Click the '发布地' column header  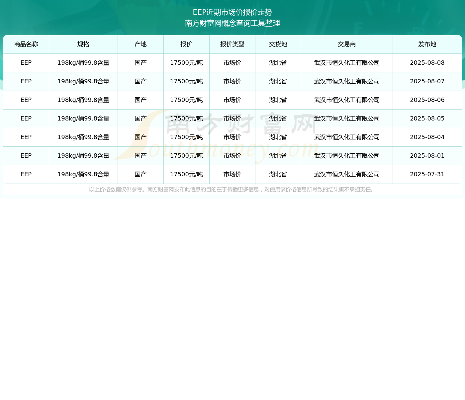pyautogui.click(x=427, y=44)
